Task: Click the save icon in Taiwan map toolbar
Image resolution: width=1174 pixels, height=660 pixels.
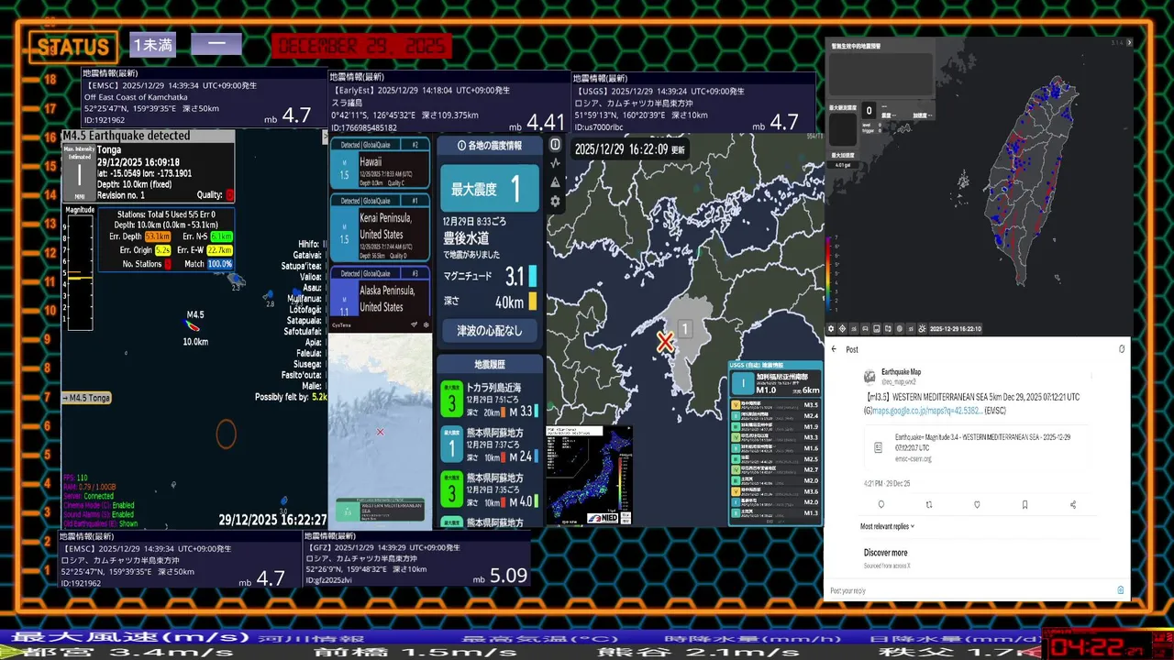Action: pos(877,329)
